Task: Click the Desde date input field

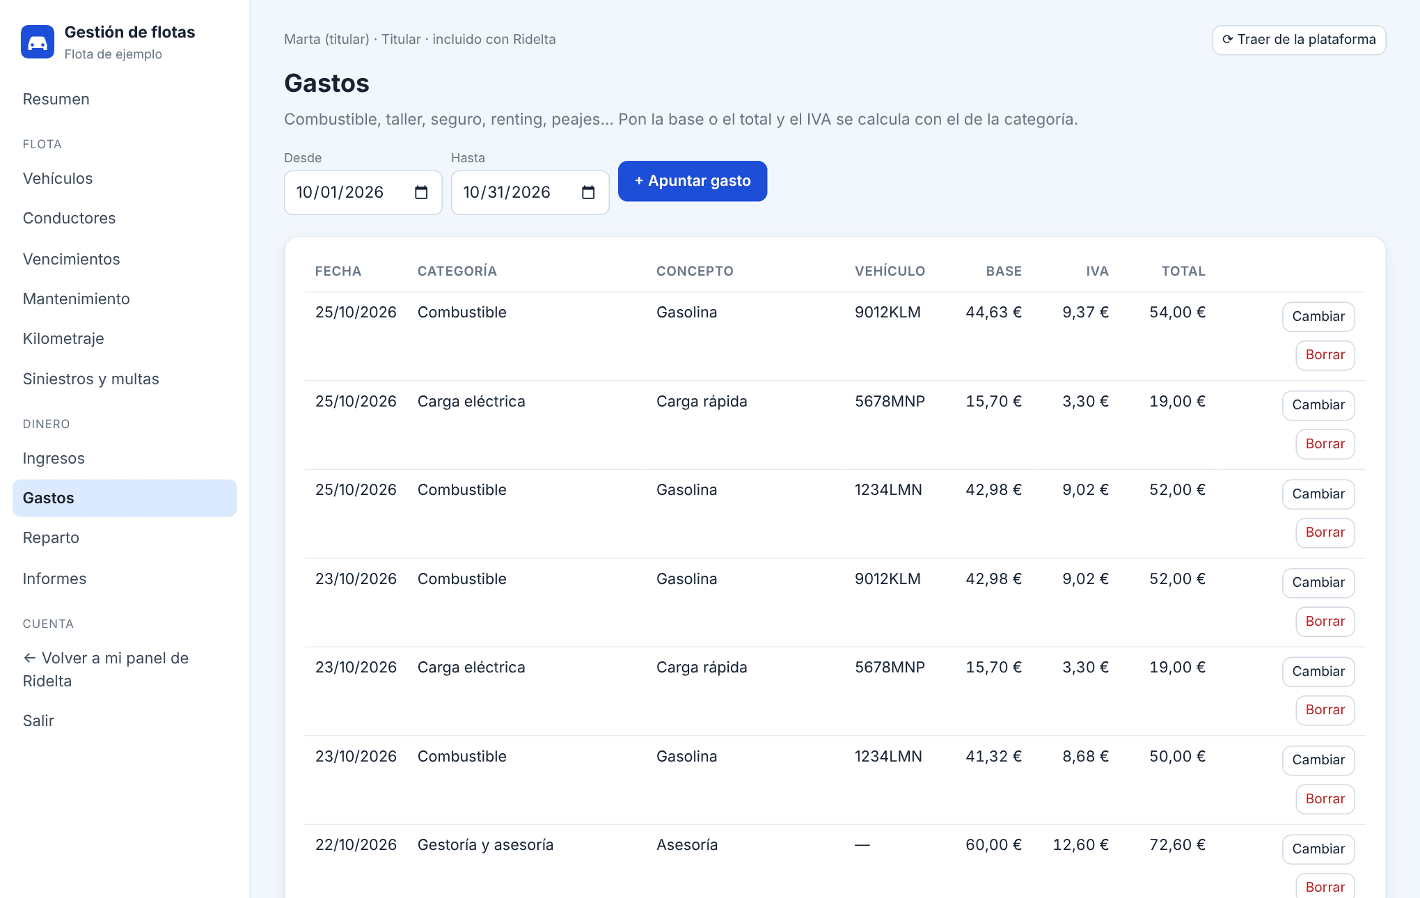Action: 363,193
